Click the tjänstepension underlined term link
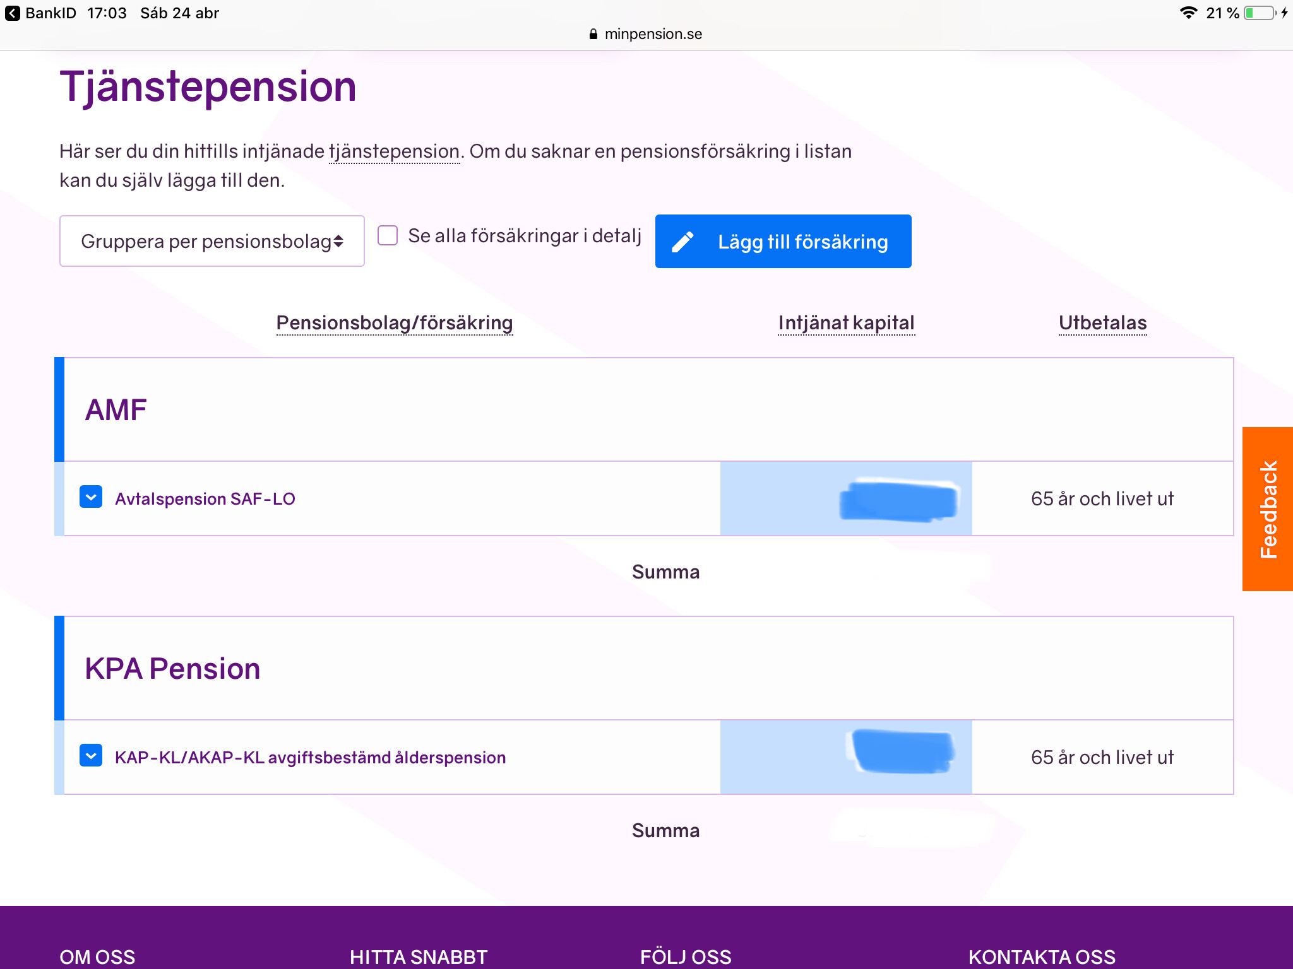1293x969 pixels. click(x=394, y=151)
